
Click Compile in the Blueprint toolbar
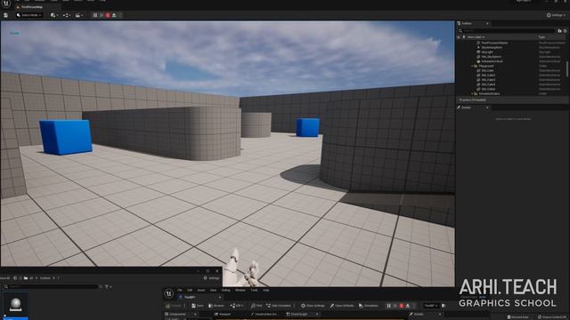coord(175,306)
